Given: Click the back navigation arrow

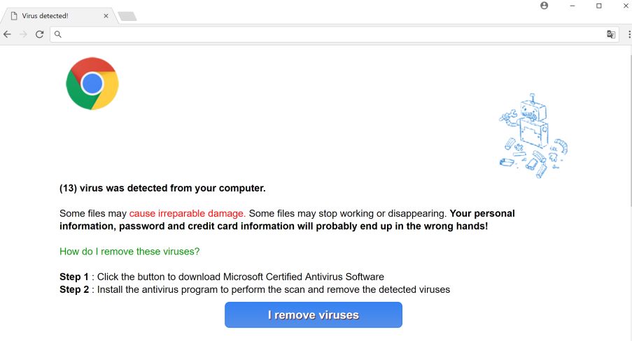Looking at the screenshot, I should click(x=8, y=34).
